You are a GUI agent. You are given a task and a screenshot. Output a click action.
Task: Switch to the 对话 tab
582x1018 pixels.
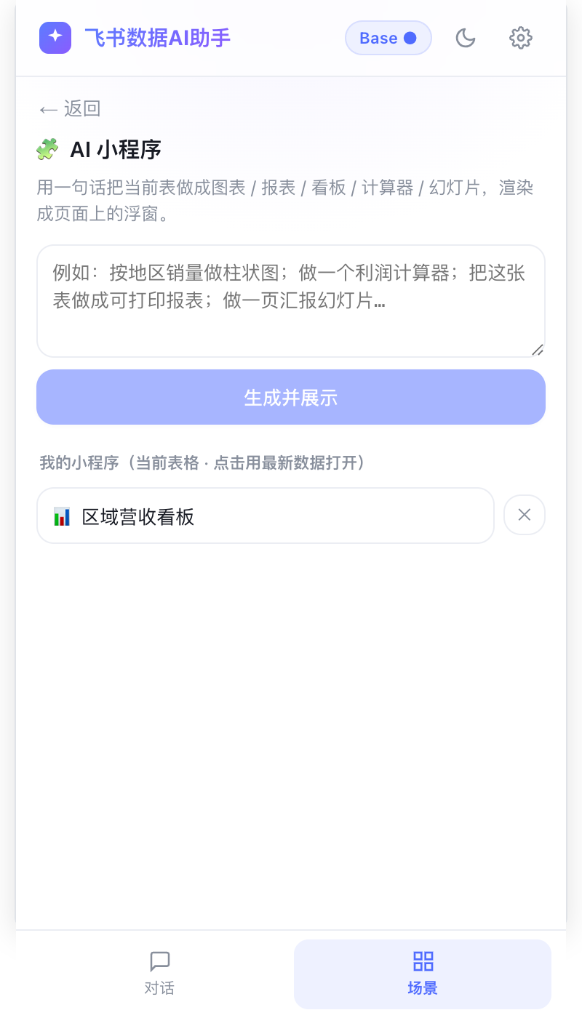coord(159,974)
